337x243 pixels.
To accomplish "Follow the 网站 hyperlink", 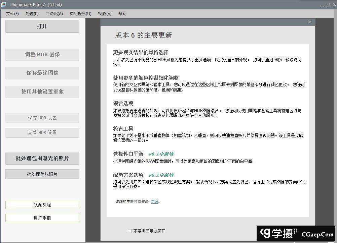I will [x=154, y=201].
